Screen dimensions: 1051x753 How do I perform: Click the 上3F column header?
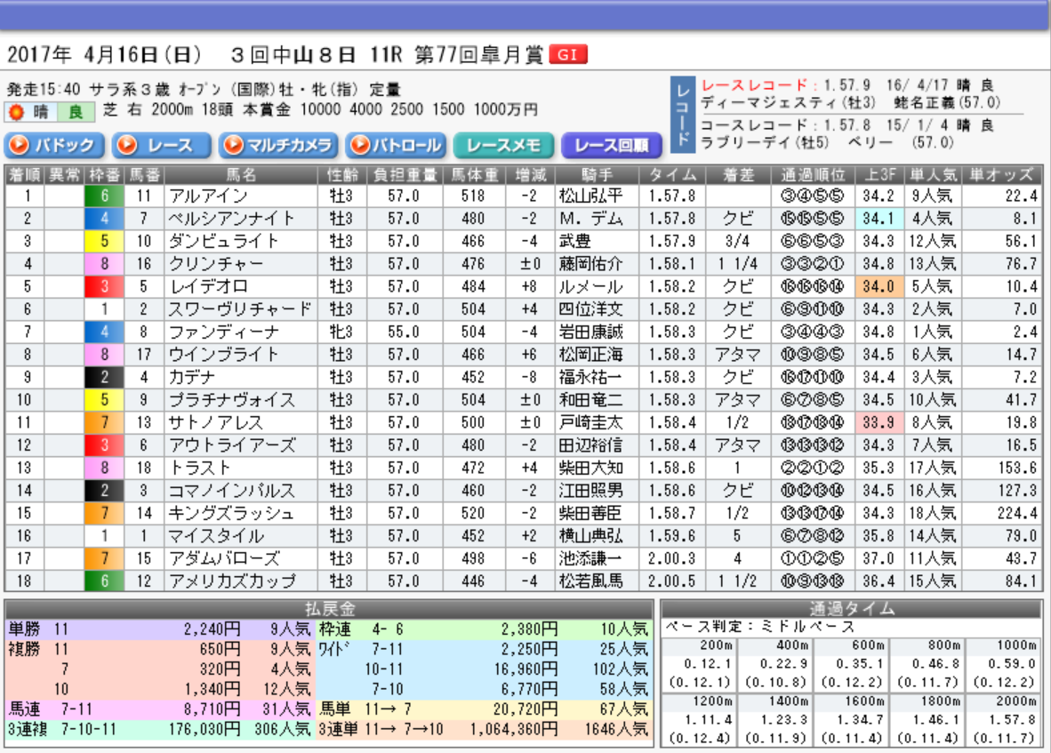pos(879,175)
